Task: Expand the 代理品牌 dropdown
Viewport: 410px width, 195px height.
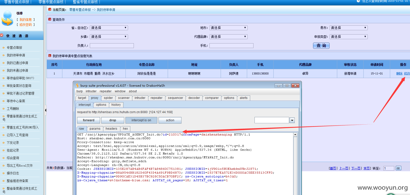Action: tap(228, 37)
